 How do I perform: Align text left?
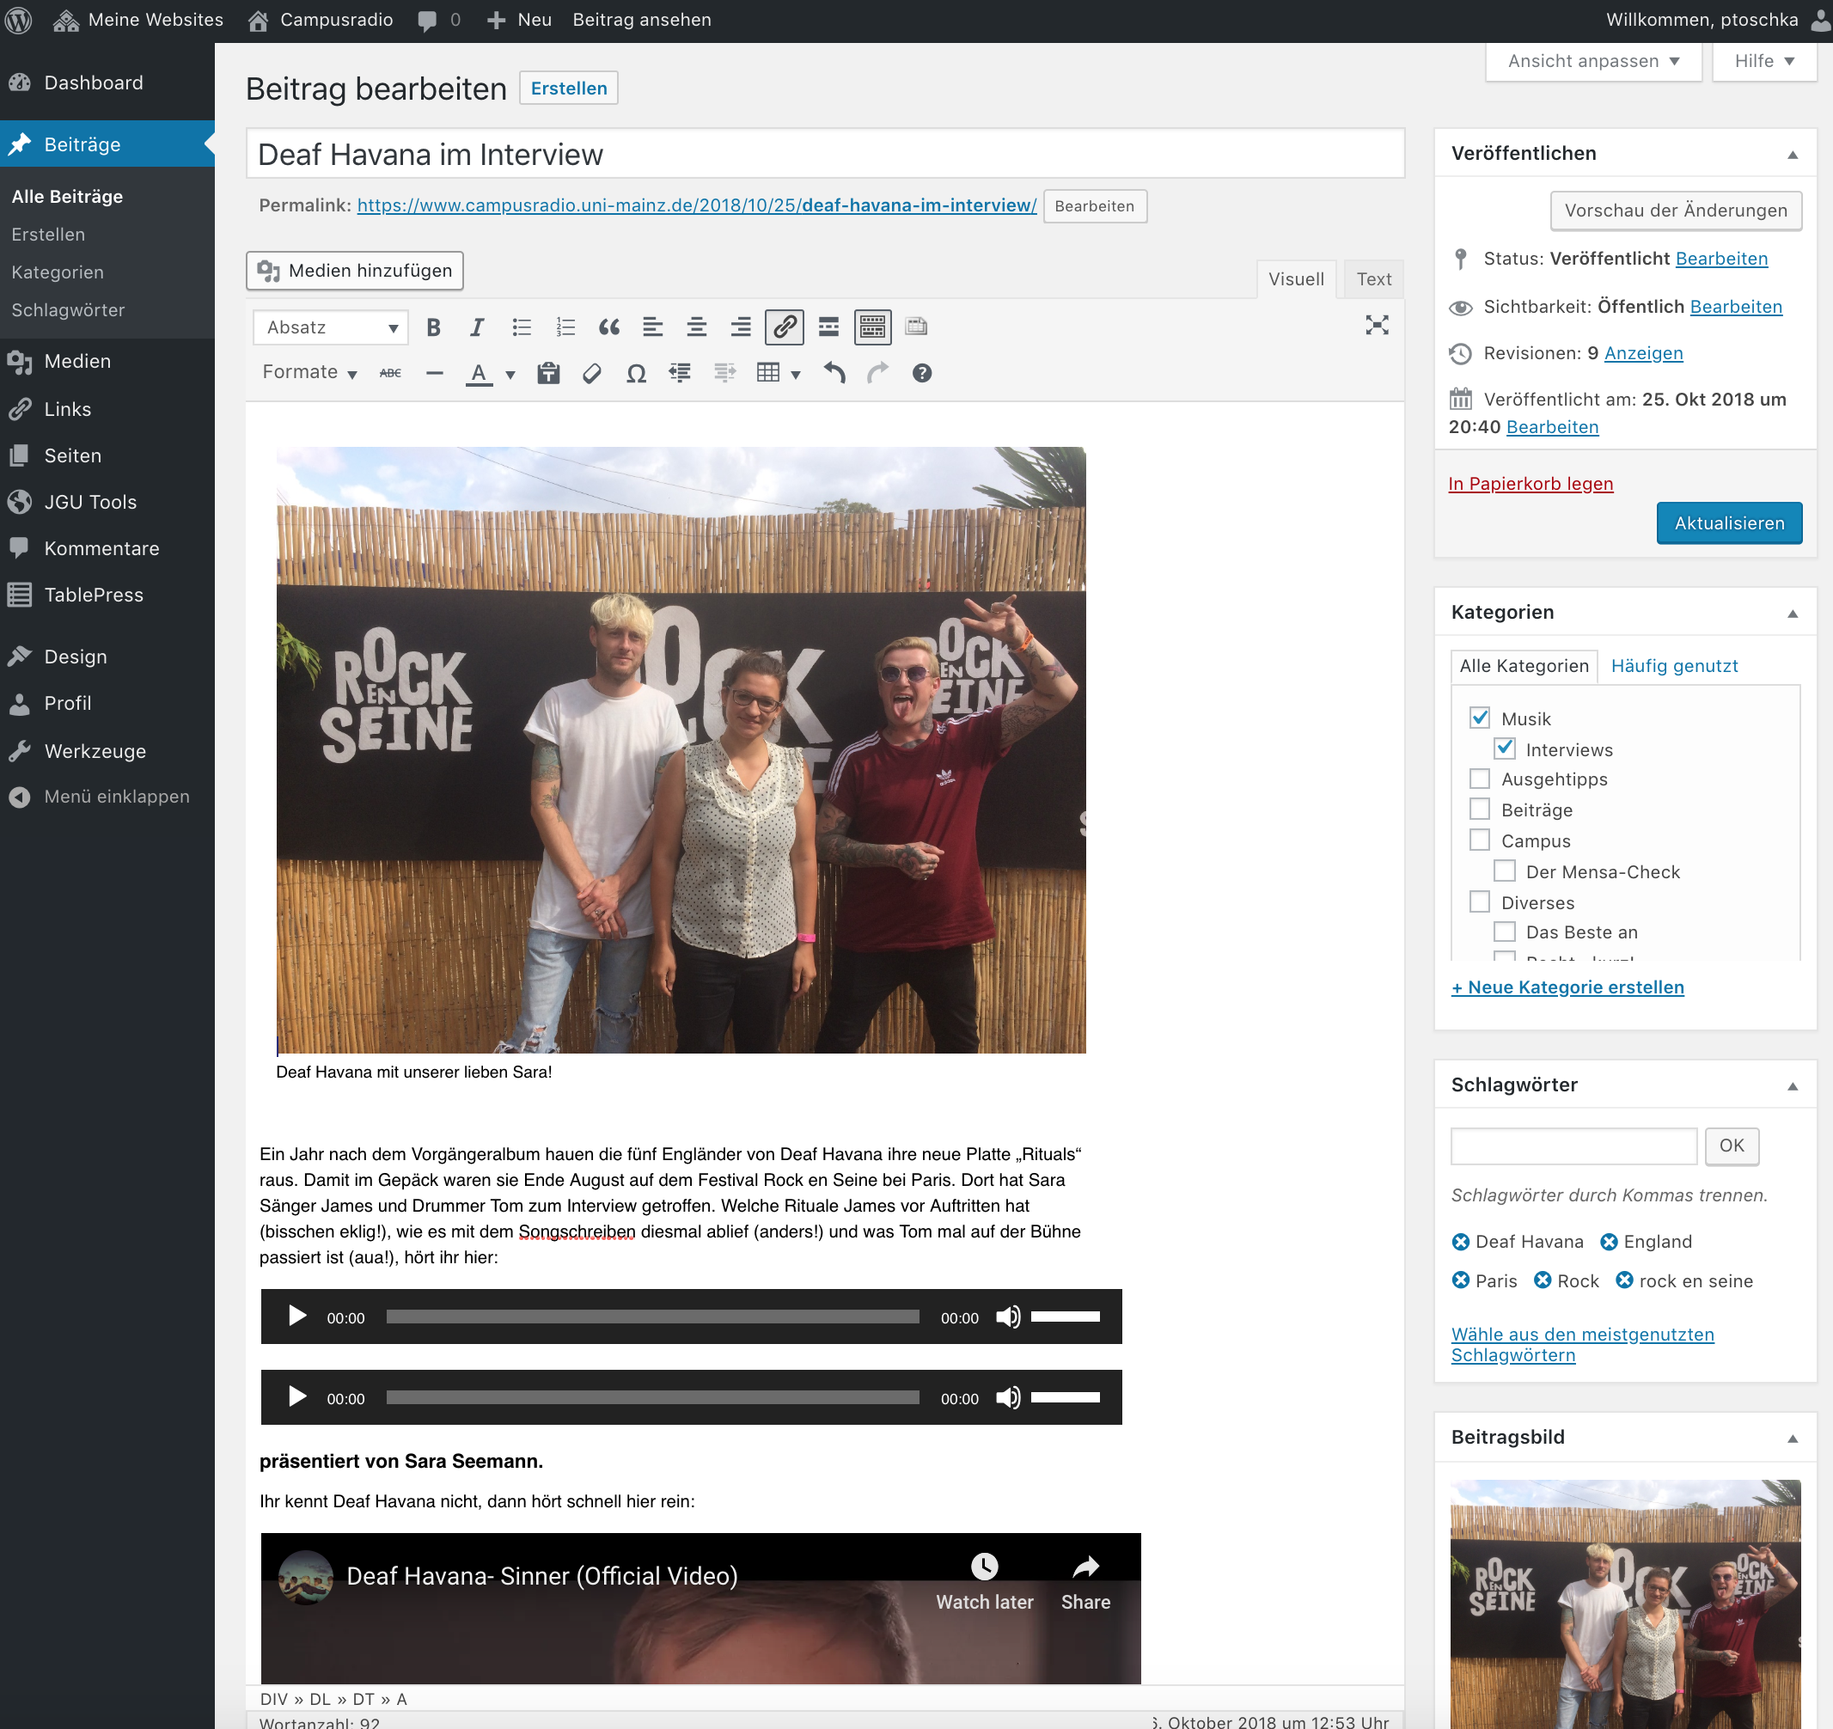653,327
